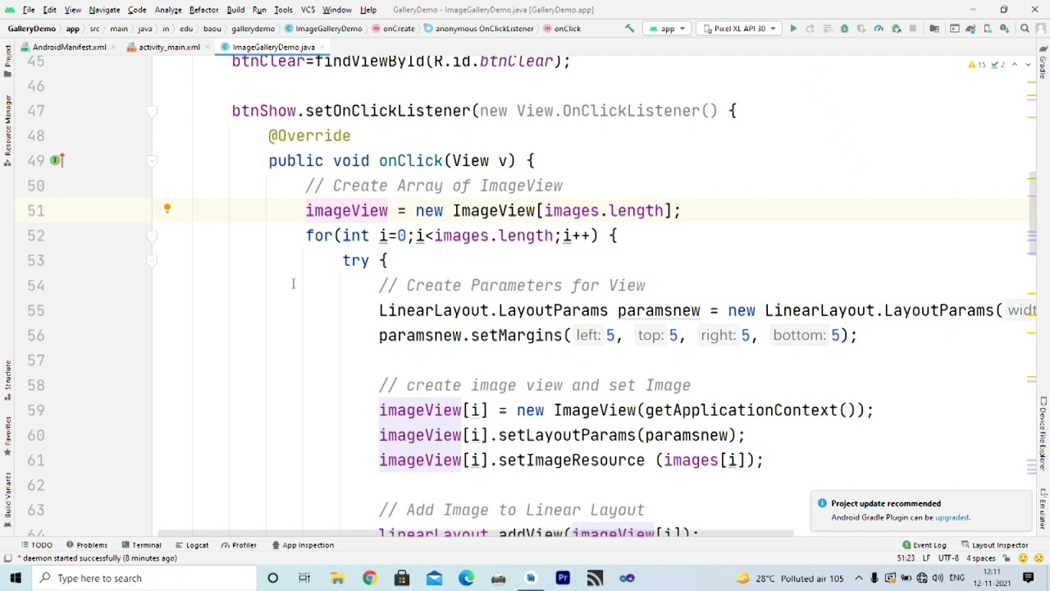
Task: Jump to the next highlighted error arrow
Action: (1029, 65)
